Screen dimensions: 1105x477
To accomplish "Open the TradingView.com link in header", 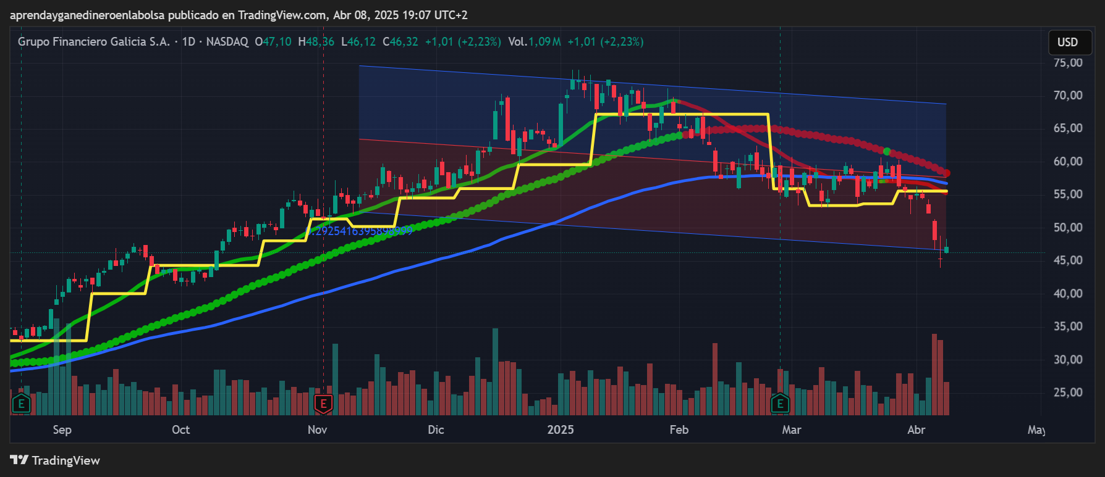I will pos(282,15).
